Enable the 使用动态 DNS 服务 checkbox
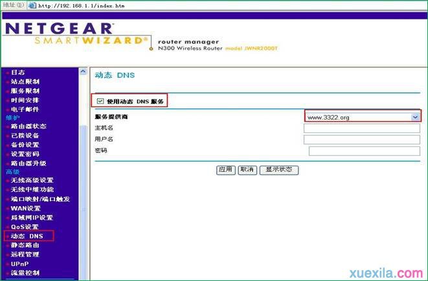This screenshot has width=428, height=281. pos(100,101)
